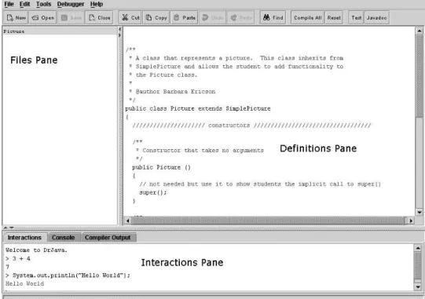Reset the interactions with Reset button

point(334,17)
